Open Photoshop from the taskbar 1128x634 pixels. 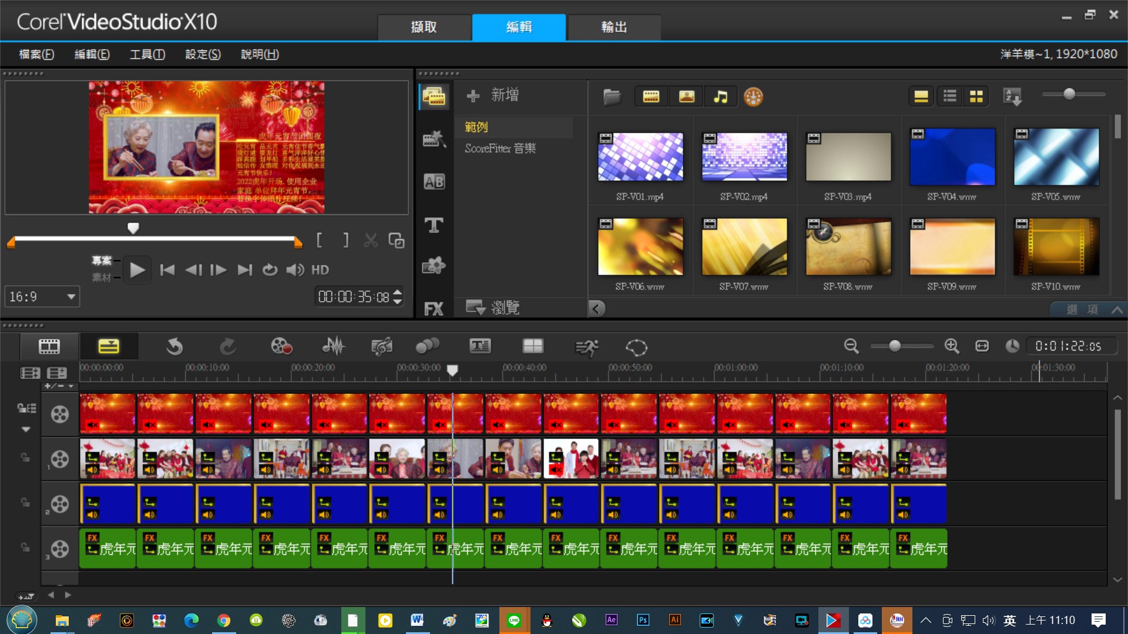(x=643, y=620)
